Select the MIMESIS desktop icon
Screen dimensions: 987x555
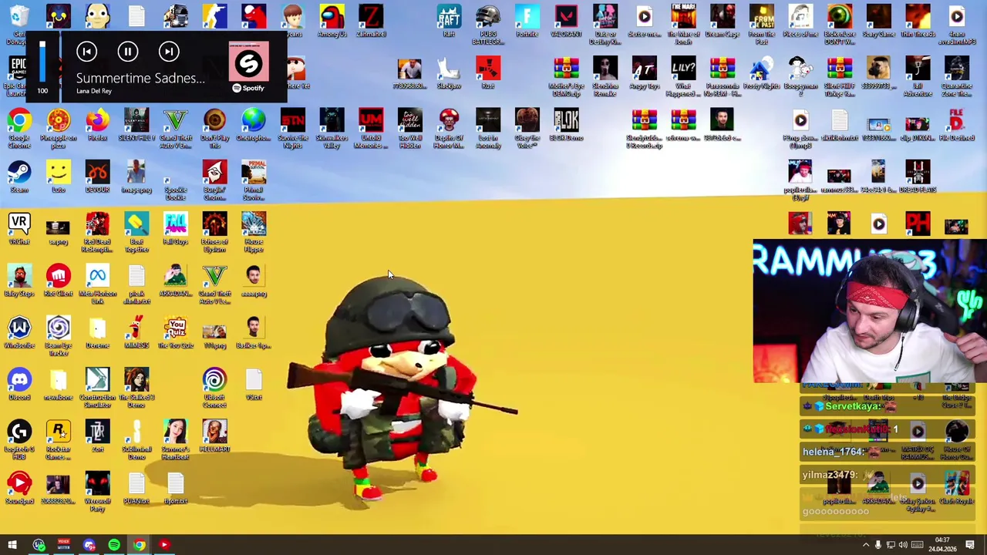136,331
